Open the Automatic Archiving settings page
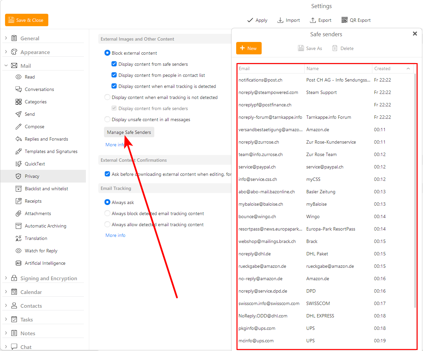This screenshot has width=423, height=351. 45,226
